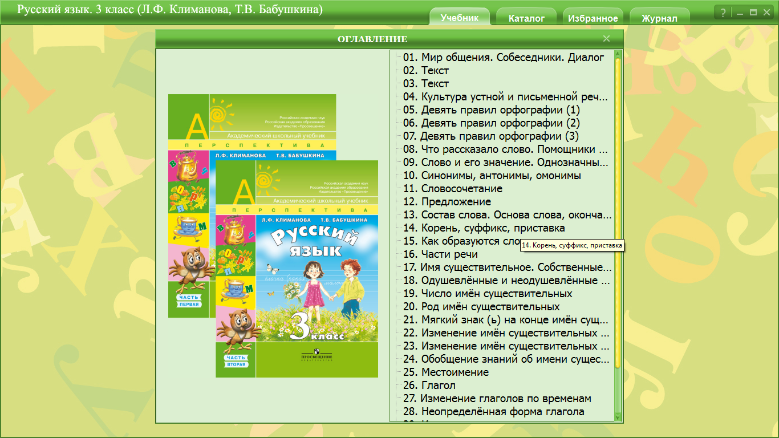Open chapter 09 Слово и его значение
779x438 pixels.
click(506, 163)
